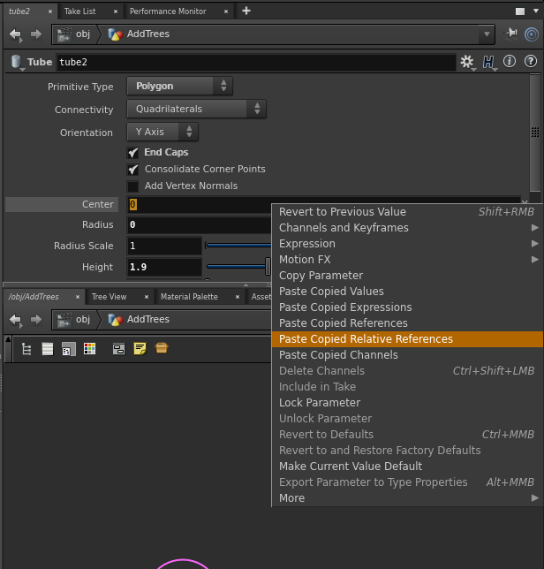Switch to the Tree View tab
Viewport: 544px width, 569px height.
(x=109, y=297)
